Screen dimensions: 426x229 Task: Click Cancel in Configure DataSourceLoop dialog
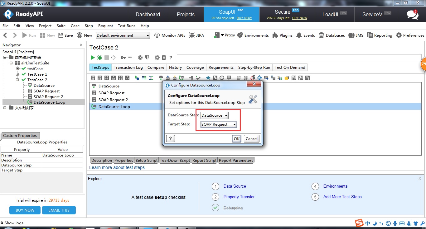pos(251,139)
